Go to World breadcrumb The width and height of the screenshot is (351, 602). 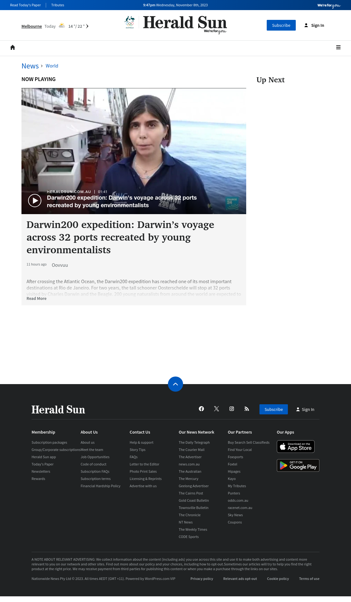coord(52,66)
